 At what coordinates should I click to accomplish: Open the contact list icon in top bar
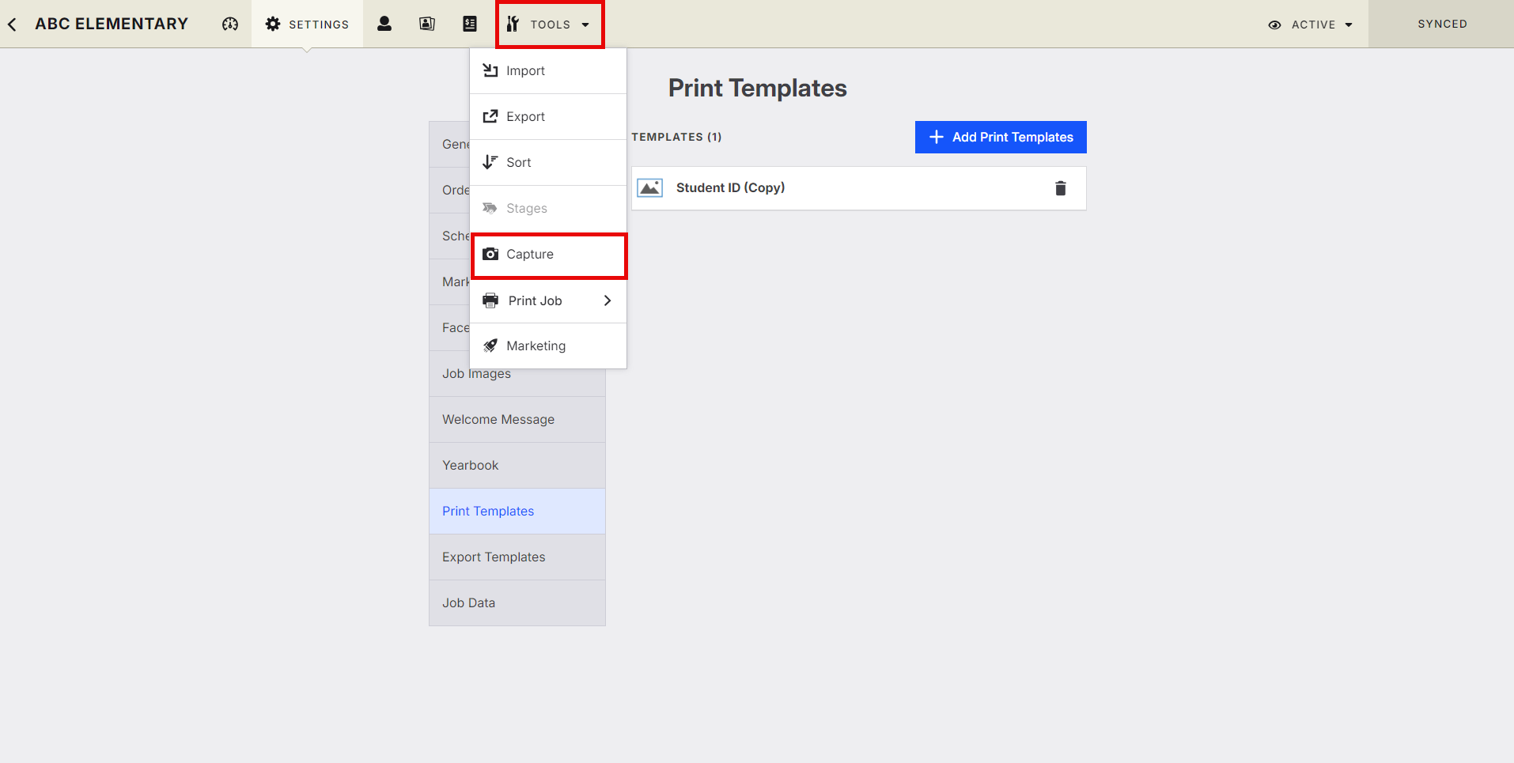[x=470, y=25]
